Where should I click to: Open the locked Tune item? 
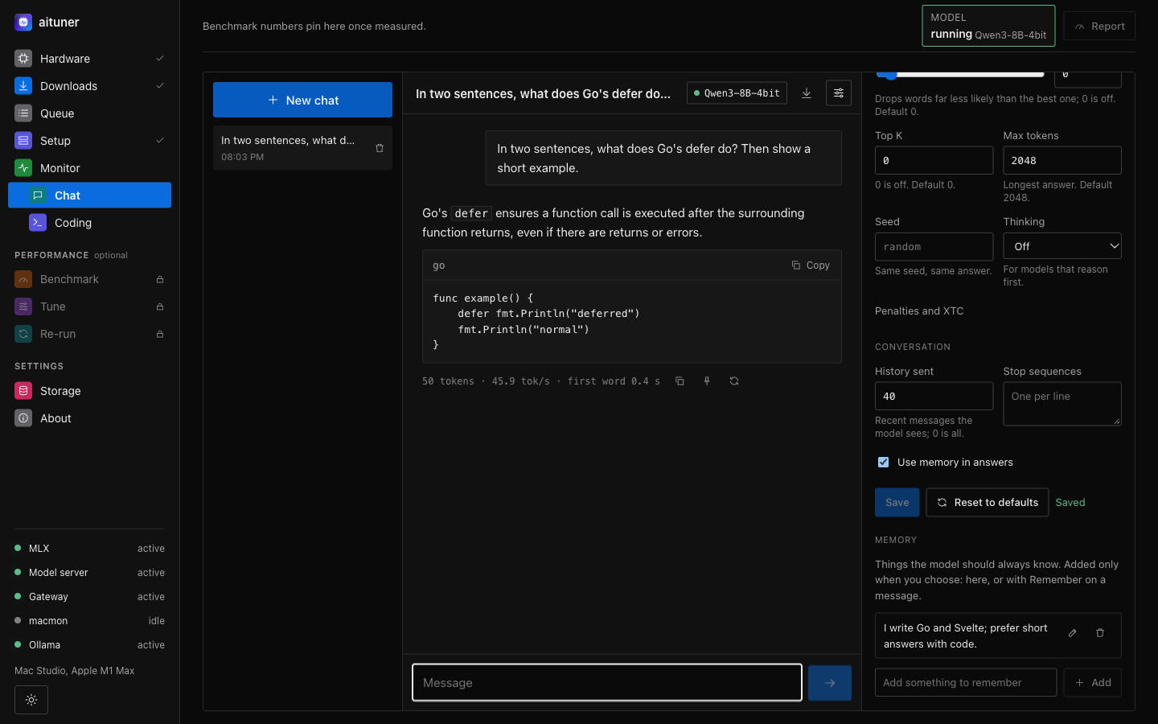click(89, 306)
